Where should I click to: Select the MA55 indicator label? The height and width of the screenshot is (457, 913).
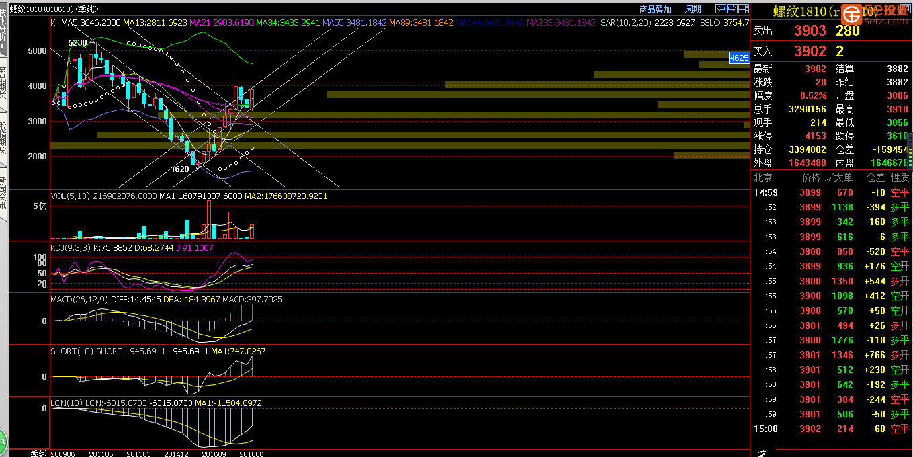(354, 22)
